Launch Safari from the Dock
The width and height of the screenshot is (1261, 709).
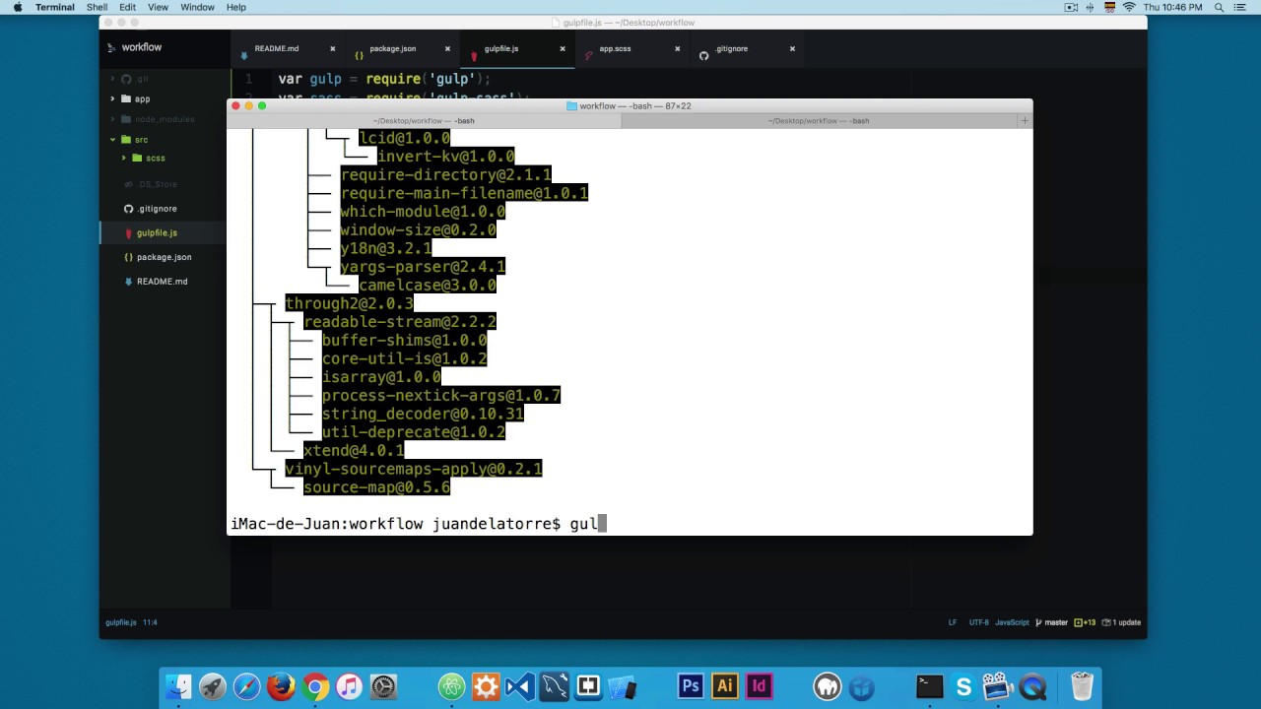coord(246,686)
